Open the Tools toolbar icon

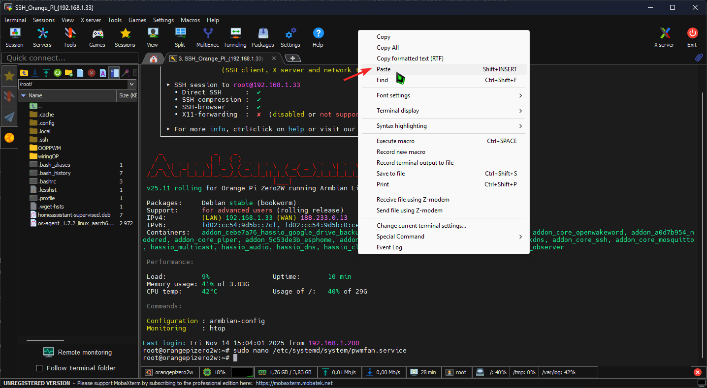(70, 37)
